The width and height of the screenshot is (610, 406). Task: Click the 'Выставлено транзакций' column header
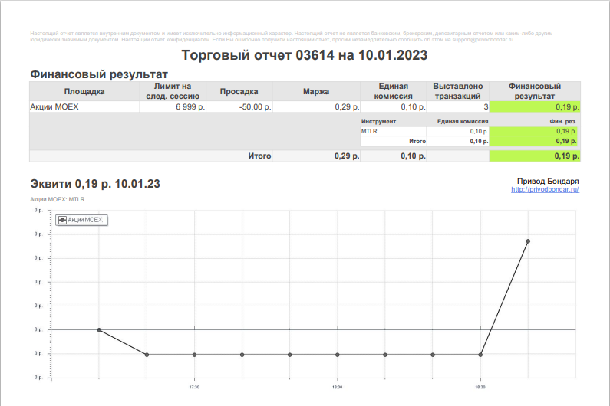coord(458,91)
